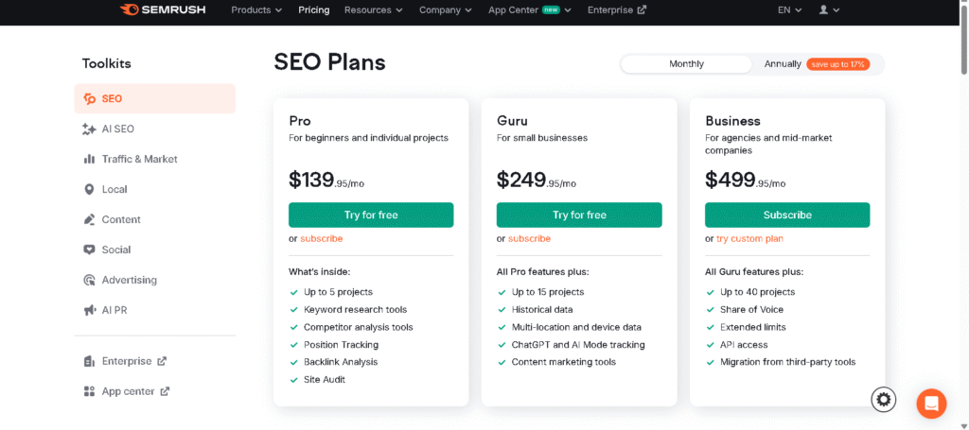This screenshot has height=430, width=969.
Task: Click the AI PR megaphone icon
Action: [89, 310]
